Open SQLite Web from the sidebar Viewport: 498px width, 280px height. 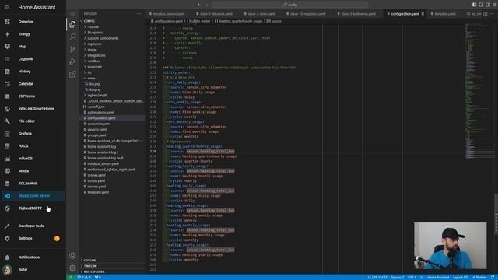pos(33,184)
